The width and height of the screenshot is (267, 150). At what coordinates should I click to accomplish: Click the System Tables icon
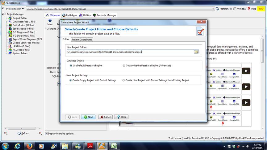click(x=10, y=53)
